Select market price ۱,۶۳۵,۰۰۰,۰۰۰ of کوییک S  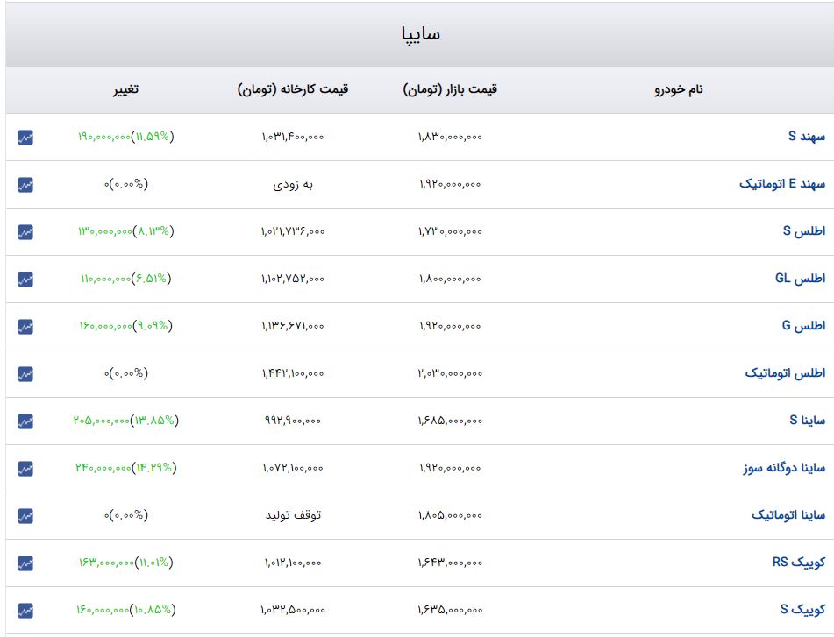click(x=450, y=610)
